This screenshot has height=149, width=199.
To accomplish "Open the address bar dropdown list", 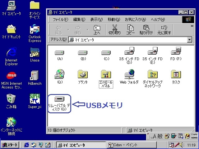I will [189, 40].
